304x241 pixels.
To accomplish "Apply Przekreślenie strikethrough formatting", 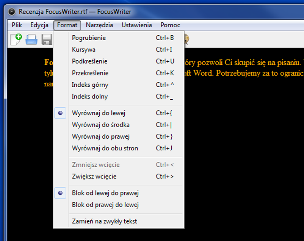I will 118,73.
